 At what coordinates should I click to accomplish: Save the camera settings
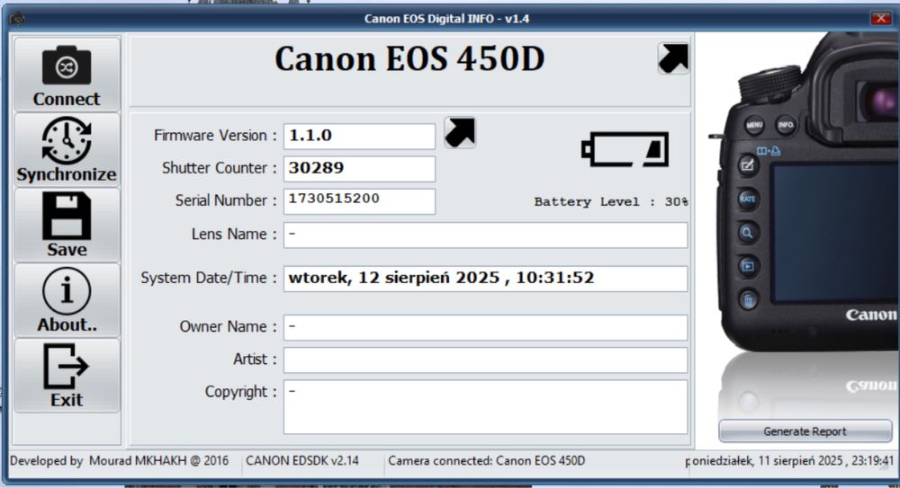click(67, 225)
